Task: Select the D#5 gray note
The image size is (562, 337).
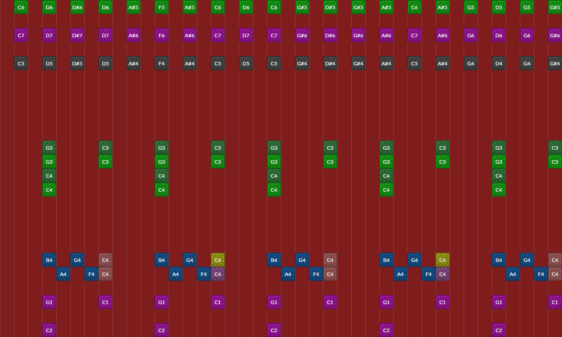Action: coord(77,63)
